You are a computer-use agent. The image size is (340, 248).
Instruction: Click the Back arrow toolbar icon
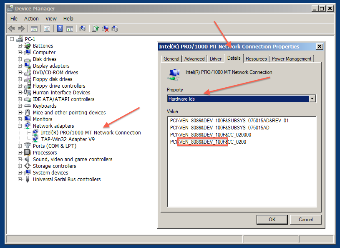(12, 28)
